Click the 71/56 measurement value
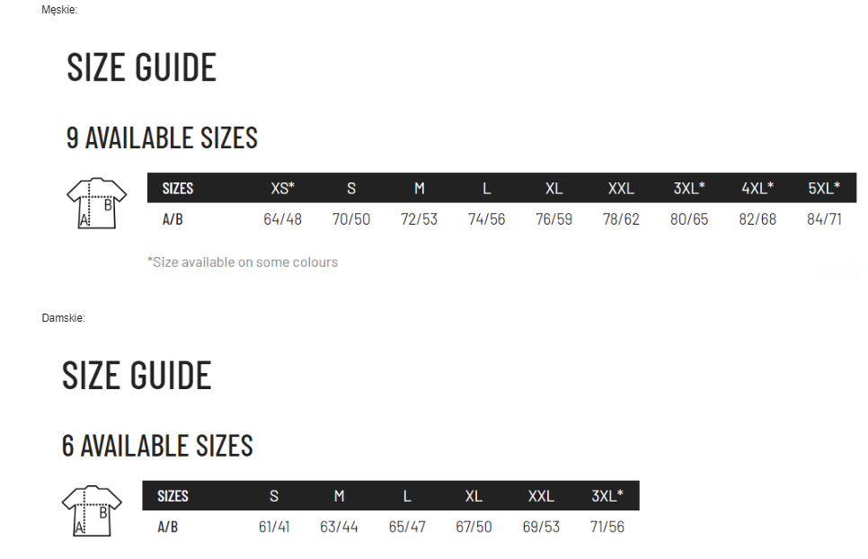This screenshot has height=559, width=868. coord(607,527)
